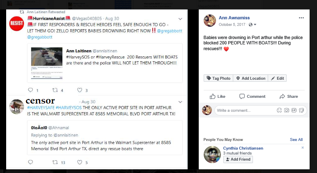The image size is (317, 173).
Task: Expand the HurricaneAssist tweet options chevron
Action: click(180, 19)
